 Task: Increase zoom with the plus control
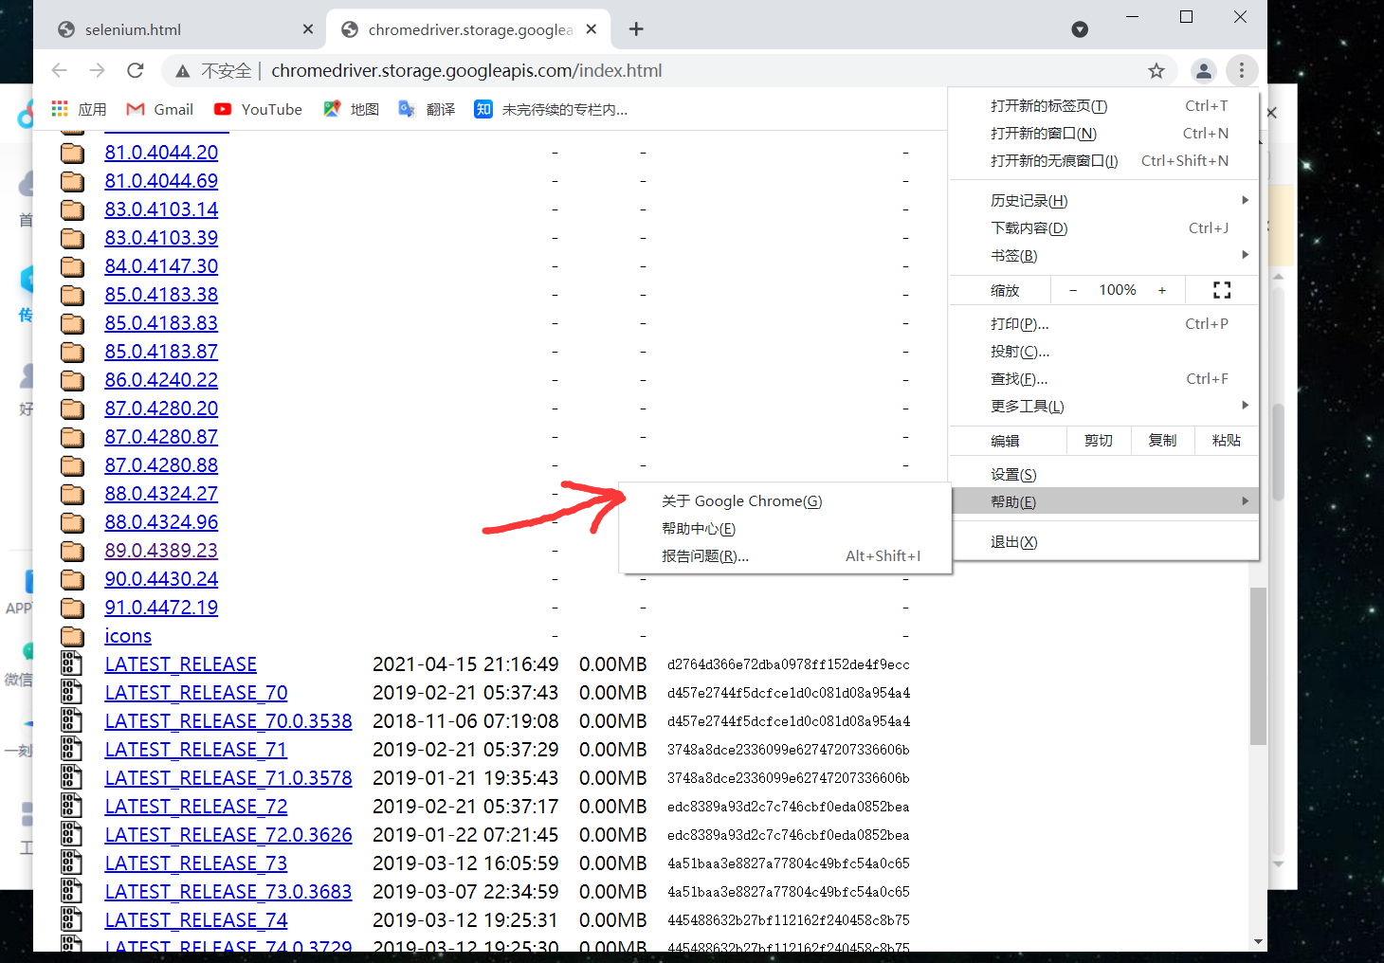pos(1162,289)
